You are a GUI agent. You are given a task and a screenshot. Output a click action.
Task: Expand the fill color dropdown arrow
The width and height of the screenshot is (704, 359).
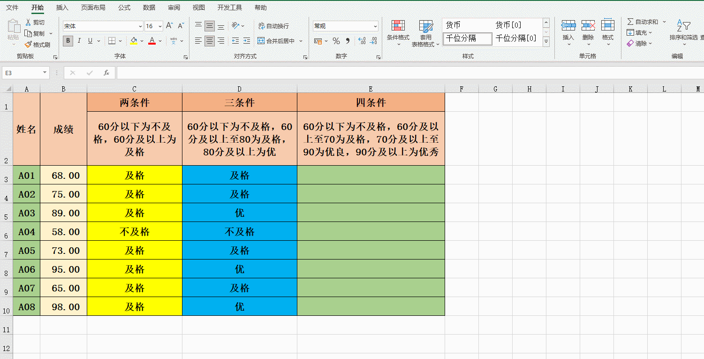pyautogui.click(x=142, y=41)
